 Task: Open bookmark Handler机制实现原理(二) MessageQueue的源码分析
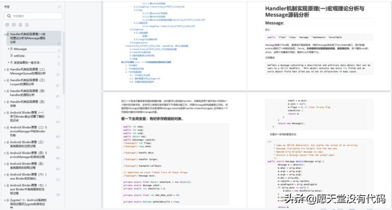point(28,72)
